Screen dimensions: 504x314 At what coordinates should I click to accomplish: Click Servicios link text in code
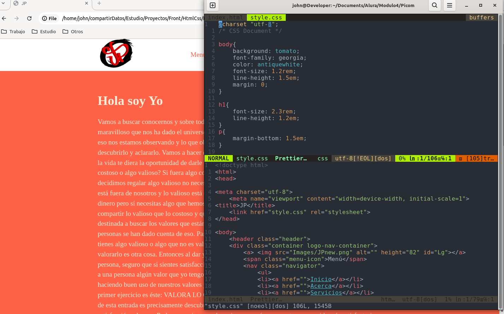click(x=326, y=293)
